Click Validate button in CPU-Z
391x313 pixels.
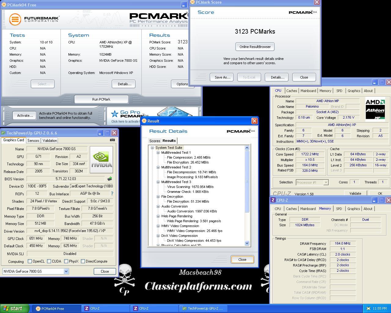[x=355, y=193]
